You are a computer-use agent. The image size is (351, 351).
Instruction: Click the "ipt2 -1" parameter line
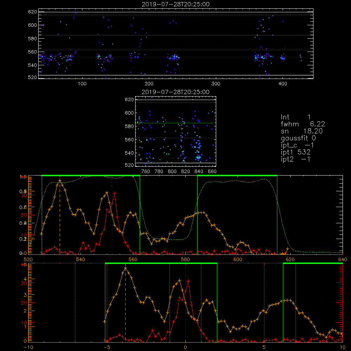click(x=296, y=159)
